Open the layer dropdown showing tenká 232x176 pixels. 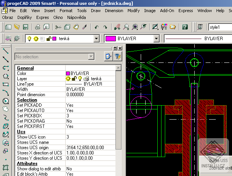[96, 39]
